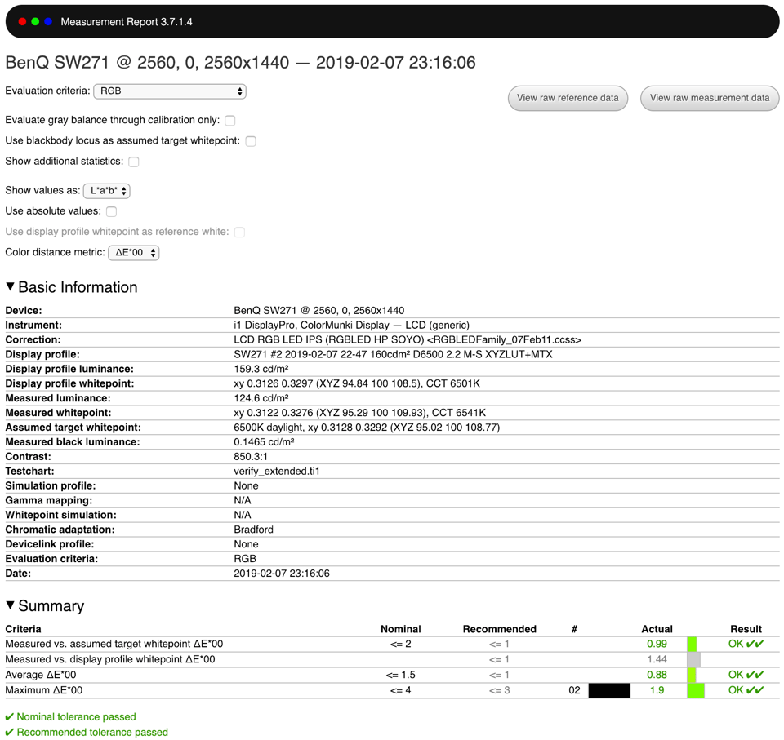The height and width of the screenshot is (740, 784).
Task: Open the Color distance metric ΔE*00 dropdown
Action: [133, 252]
